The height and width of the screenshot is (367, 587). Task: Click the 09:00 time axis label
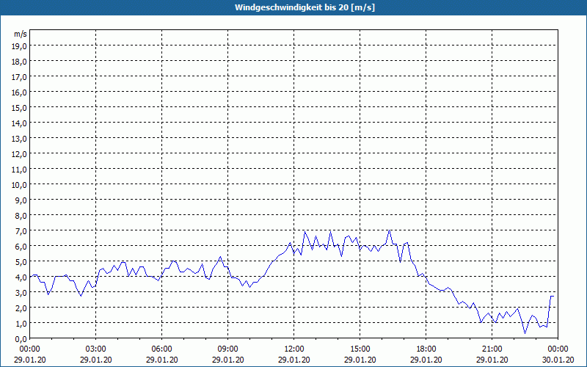click(x=227, y=349)
